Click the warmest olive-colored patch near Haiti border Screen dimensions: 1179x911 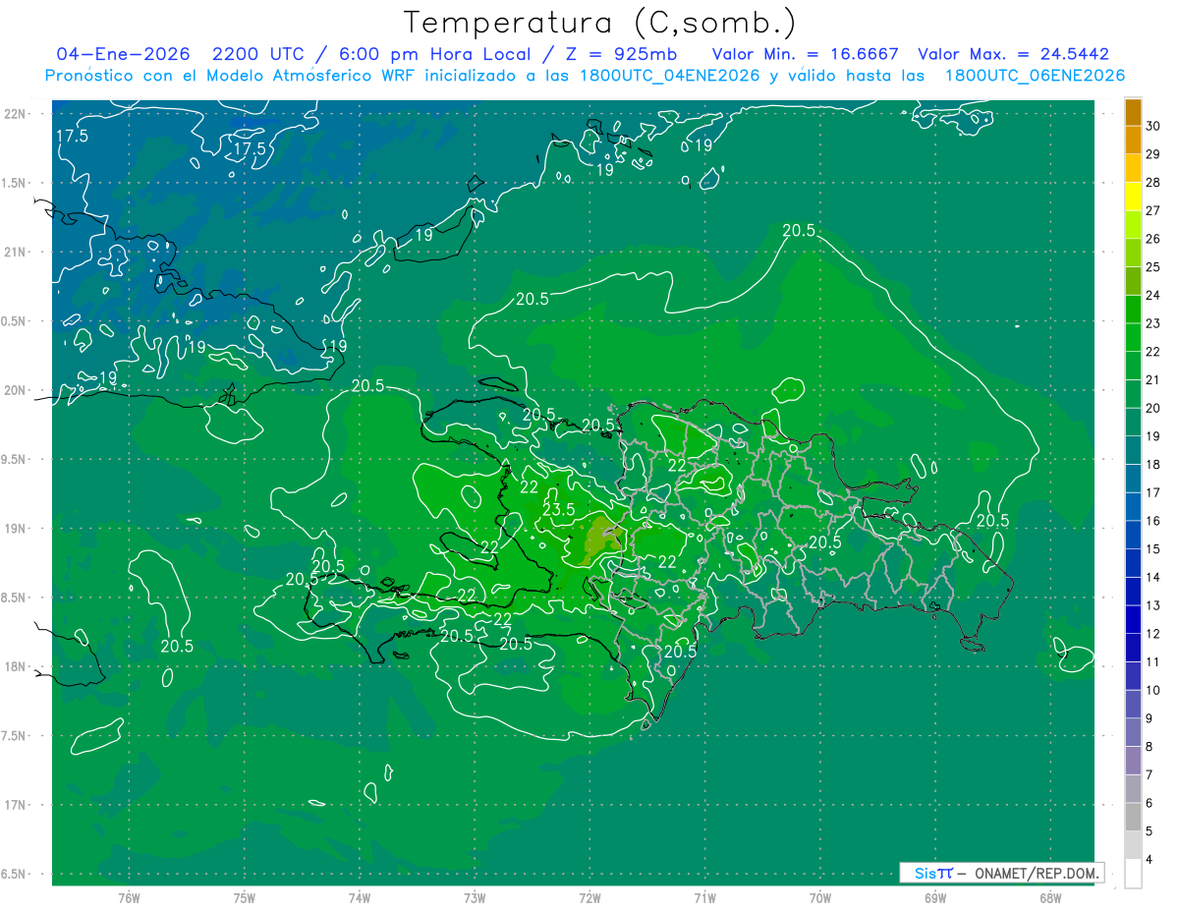596,540
